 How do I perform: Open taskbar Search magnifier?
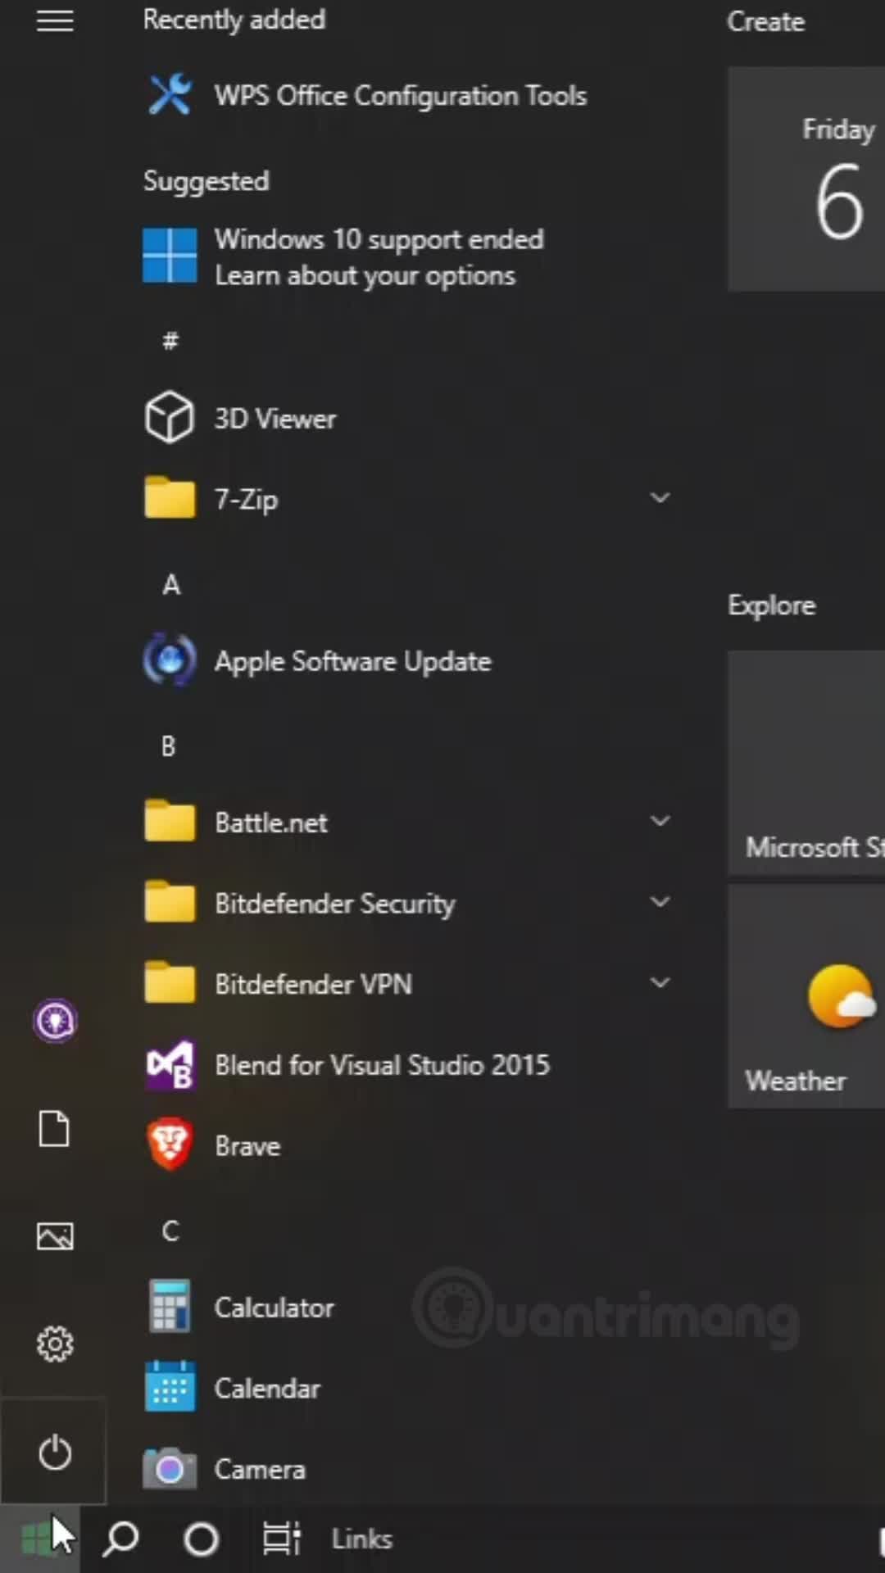120,1539
